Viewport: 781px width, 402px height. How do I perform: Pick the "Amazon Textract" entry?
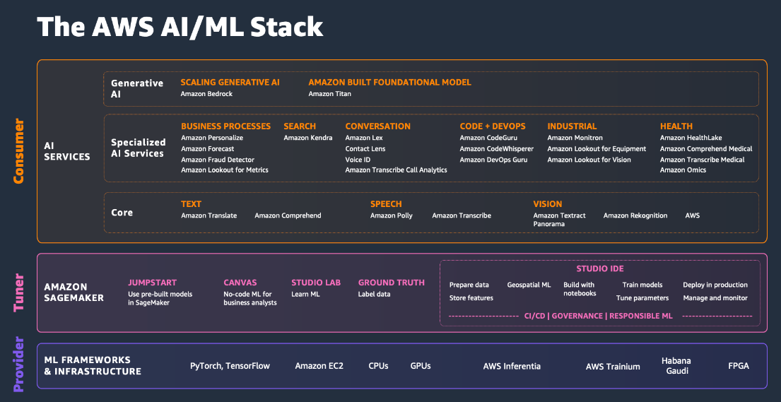coord(559,215)
